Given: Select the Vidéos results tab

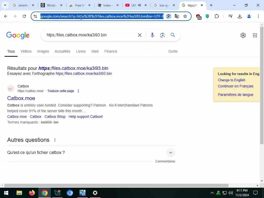Looking at the screenshot, I should 26,51.
